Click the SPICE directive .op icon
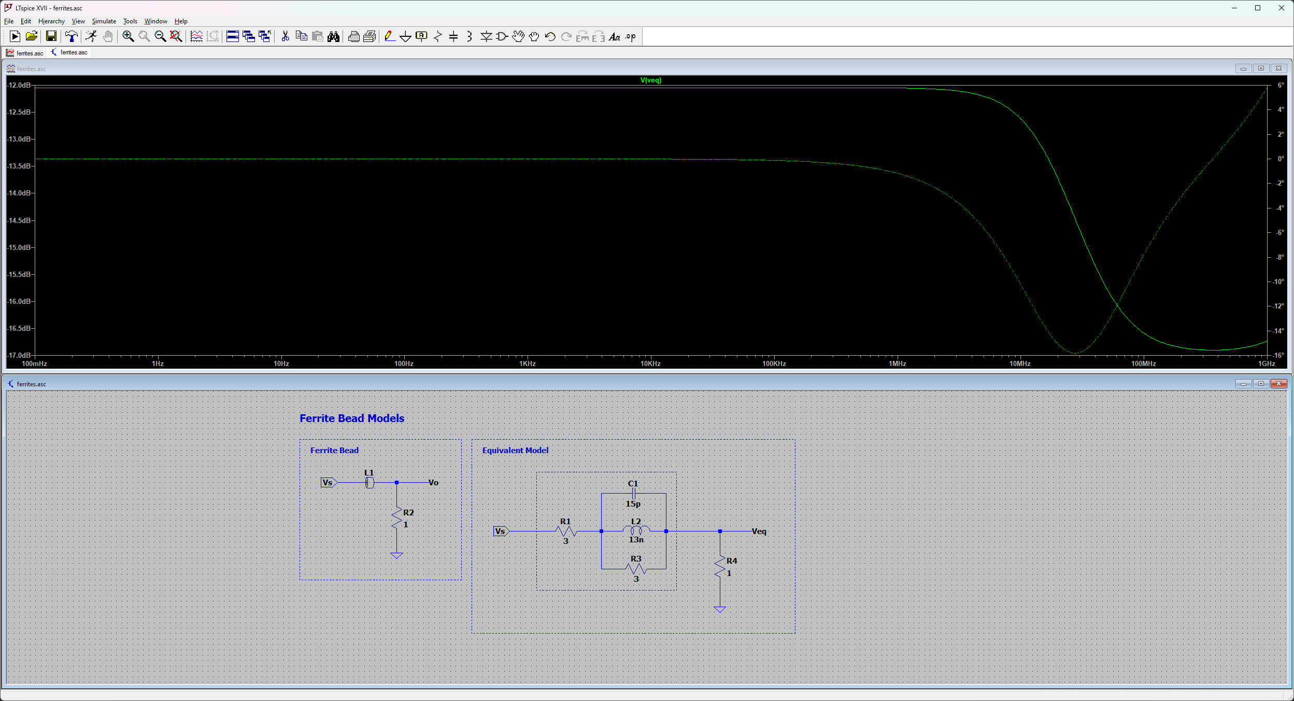The image size is (1294, 701). pyautogui.click(x=631, y=36)
